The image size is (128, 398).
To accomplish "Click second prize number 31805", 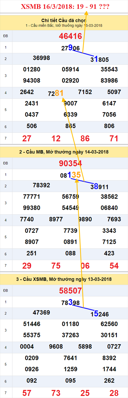I will pyautogui.click(x=99, y=60).
